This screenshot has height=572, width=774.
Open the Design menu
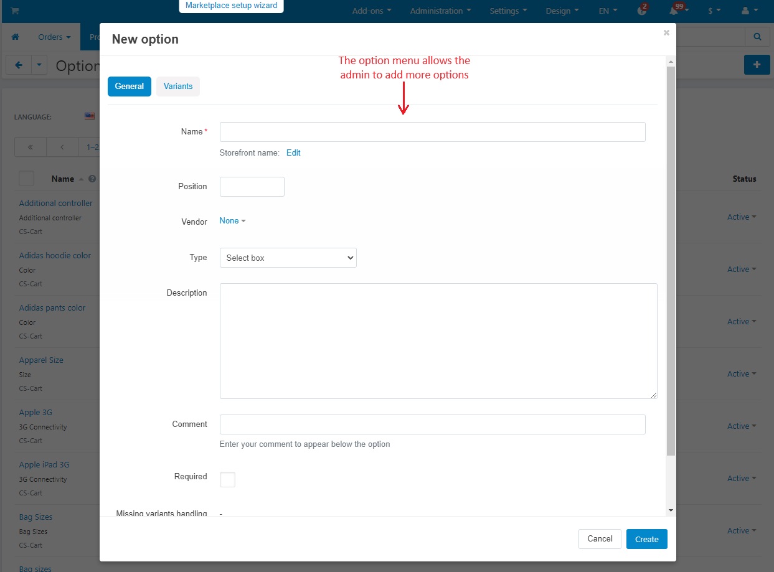(x=562, y=11)
